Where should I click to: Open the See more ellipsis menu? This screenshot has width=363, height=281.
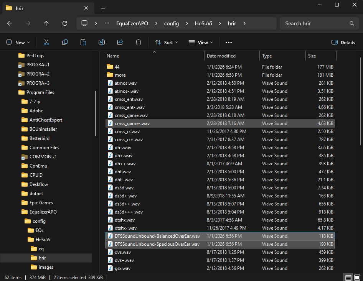[229, 42]
